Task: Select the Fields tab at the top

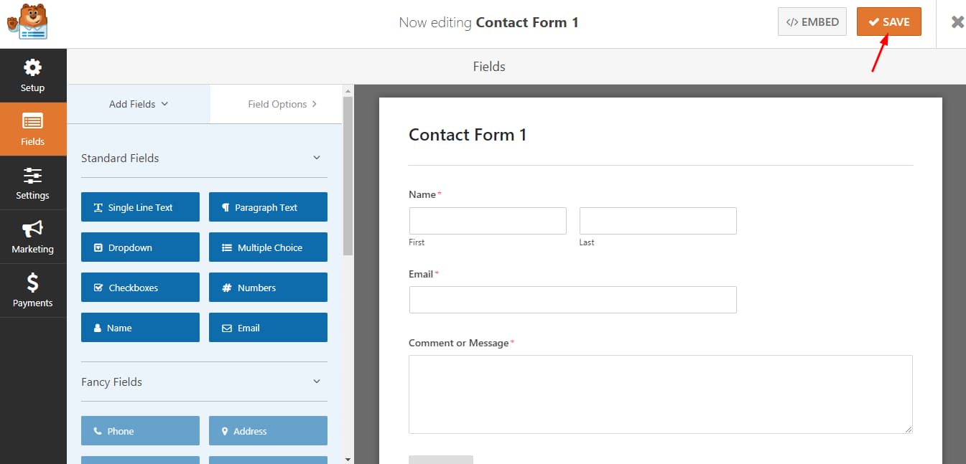Action: tap(489, 66)
